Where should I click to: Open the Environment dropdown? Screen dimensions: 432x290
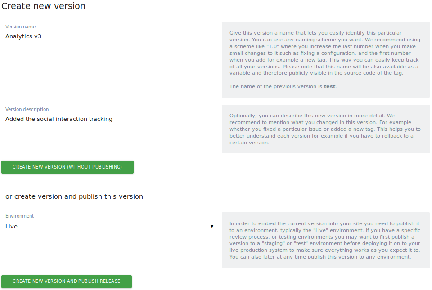click(x=109, y=227)
